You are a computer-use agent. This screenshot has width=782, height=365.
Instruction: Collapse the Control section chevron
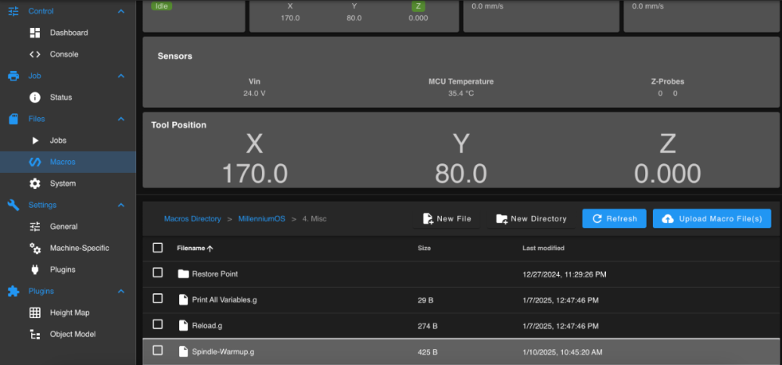click(121, 11)
